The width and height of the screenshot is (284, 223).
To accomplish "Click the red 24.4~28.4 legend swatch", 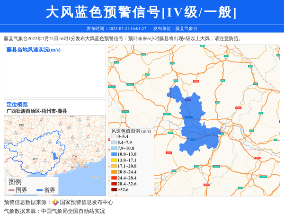I will coord(114,178).
